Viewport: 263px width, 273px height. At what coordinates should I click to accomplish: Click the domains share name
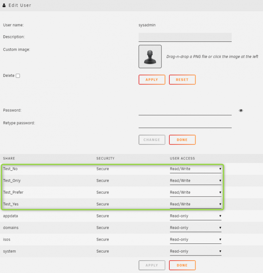[x=11, y=228]
